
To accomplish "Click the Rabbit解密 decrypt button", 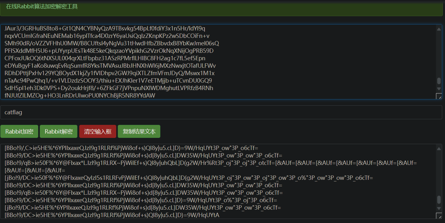I will click(x=58, y=131).
